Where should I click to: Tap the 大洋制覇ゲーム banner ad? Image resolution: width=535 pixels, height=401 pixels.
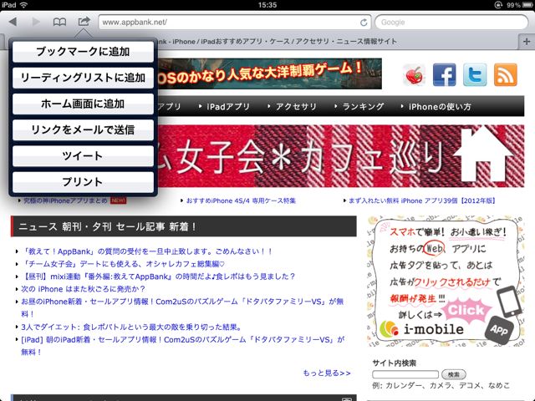pos(269,74)
